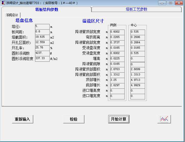The height and width of the screenshot is (142, 185).
Task: Maximize the 浮阀设计 window
Action: click(x=170, y=3)
